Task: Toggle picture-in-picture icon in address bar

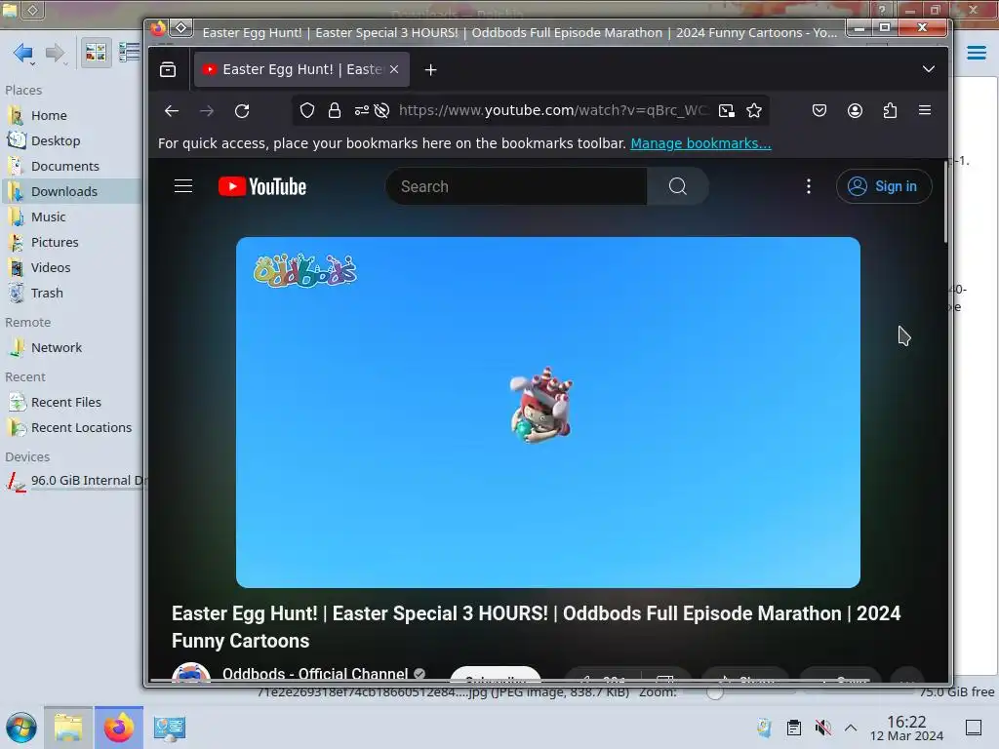Action: 726,111
